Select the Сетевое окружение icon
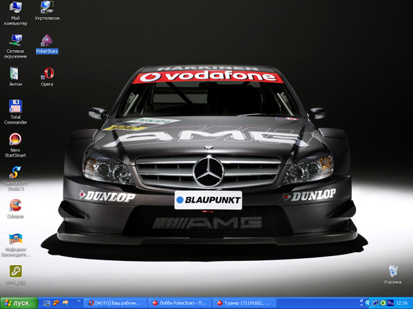The image size is (413, 309). point(15,41)
